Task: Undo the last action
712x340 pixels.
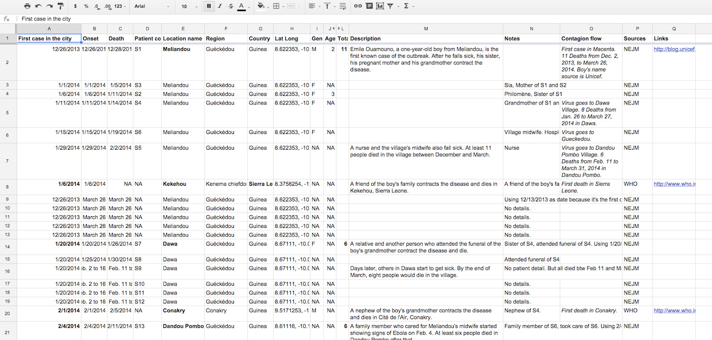Action: coord(38,6)
